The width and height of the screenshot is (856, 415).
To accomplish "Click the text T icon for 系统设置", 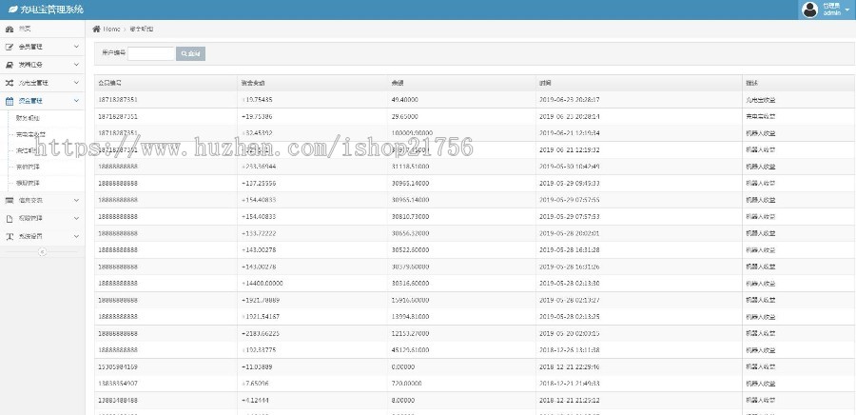I will coord(10,236).
